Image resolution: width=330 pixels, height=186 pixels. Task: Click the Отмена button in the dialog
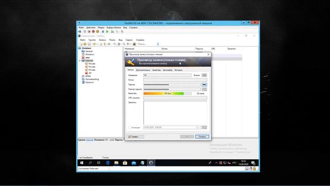(x=202, y=136)
